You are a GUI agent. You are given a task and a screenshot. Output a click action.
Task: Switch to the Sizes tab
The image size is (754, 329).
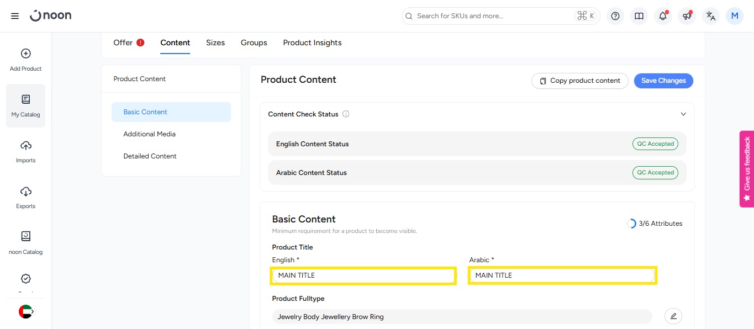(215, 43)
